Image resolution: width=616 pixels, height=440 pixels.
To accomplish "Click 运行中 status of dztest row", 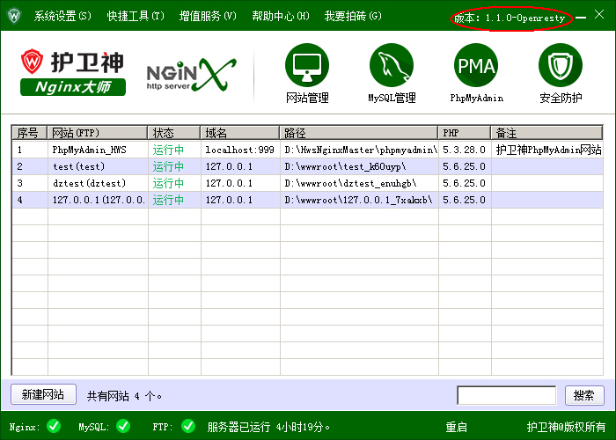I will click(169, 183).
